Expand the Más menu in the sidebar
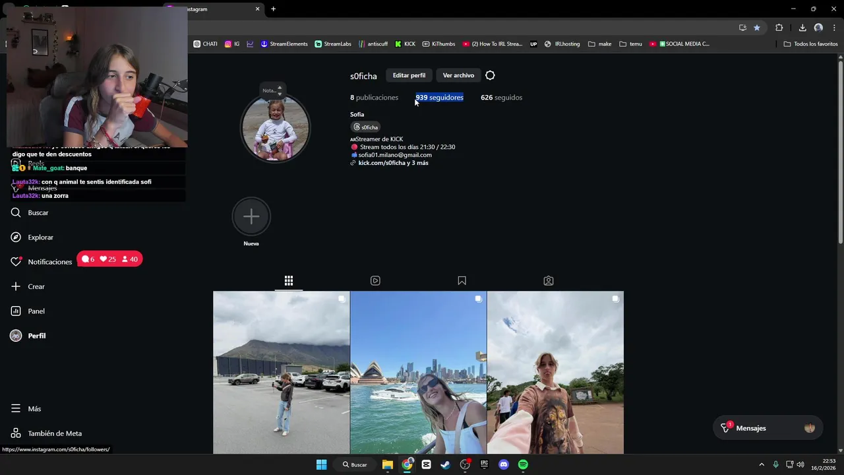The height and width of the screenshot is (475, 844). click(x=26, y=408)
